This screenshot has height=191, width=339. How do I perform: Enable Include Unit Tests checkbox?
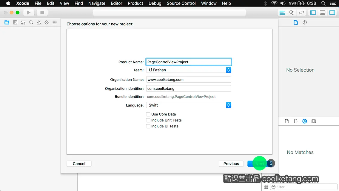point(148,120)
